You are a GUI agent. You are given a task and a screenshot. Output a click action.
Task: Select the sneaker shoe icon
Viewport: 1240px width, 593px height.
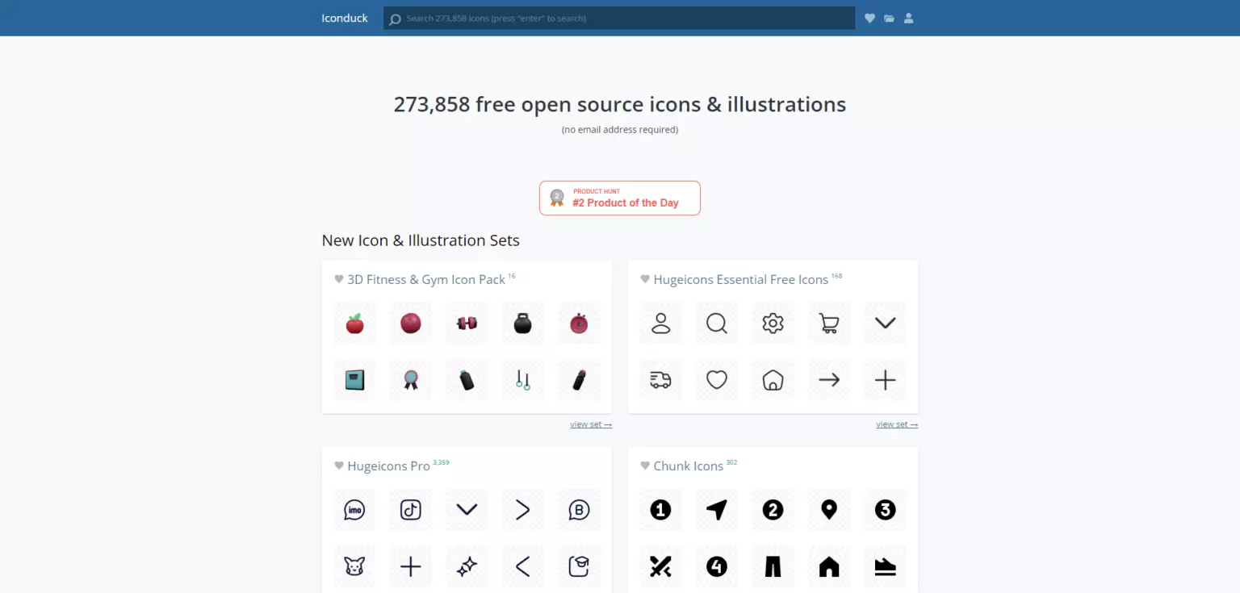coord(885,566)
